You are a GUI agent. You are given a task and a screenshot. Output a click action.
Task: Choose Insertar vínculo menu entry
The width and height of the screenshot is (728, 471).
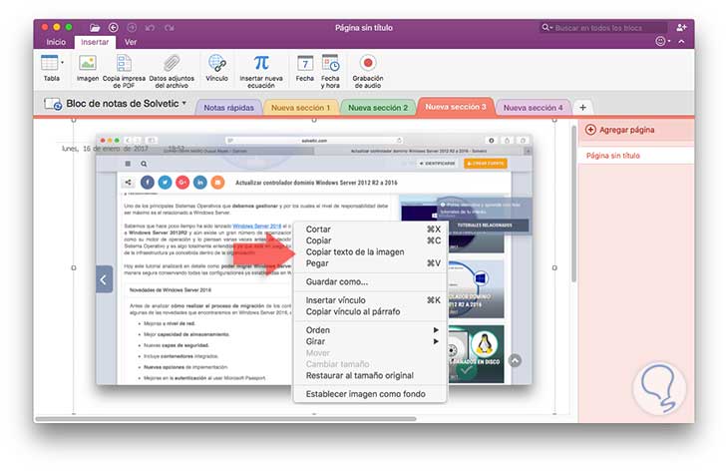click(371, 300)
